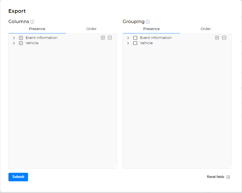Image resolution: width=242 pixels, height=193 pixels.
Task: Select Event information label in Columns
Action: [x=41, y=38]
